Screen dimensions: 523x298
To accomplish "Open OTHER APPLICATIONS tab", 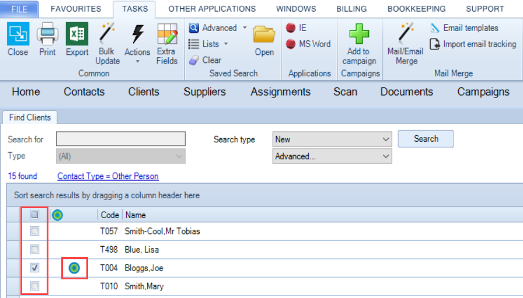I will tap(212, 9).
